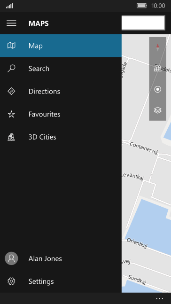Click the 3D Cities buildings icon
171x304 pixels.
click(11, 137)
